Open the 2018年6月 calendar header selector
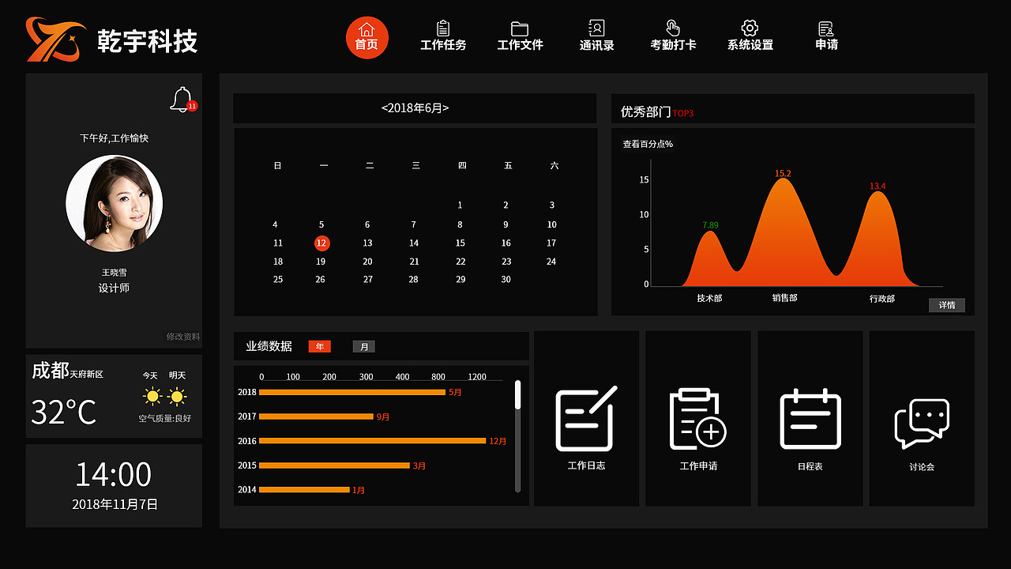1011x569 pixels. pyautogui.click(x=414, y=108)
